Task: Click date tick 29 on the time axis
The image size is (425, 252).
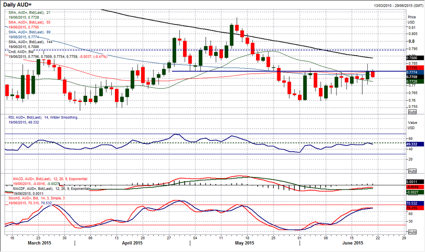Action: click(404, 238)
